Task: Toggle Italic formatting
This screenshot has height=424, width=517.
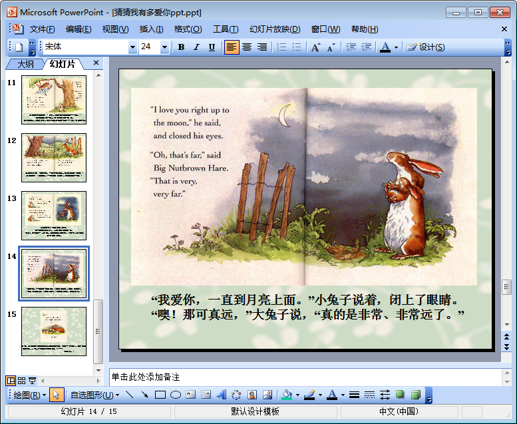Action: (x=196, y=47)
